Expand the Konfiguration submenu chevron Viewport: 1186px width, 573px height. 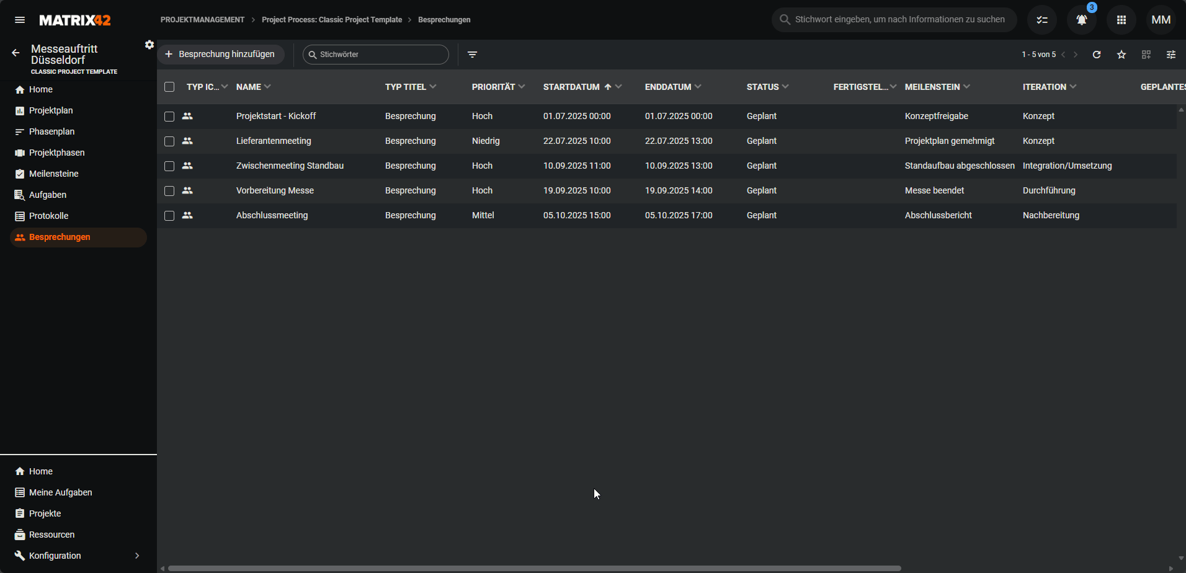pyautogui.click(x=137, y=556)
